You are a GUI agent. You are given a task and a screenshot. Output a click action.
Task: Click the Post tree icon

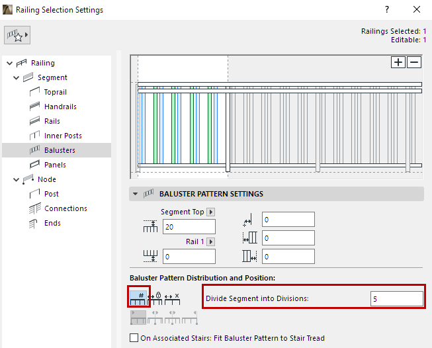pos(34,194)
